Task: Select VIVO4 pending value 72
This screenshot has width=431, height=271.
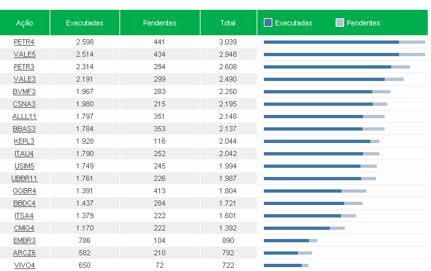Action: (159, 265)
